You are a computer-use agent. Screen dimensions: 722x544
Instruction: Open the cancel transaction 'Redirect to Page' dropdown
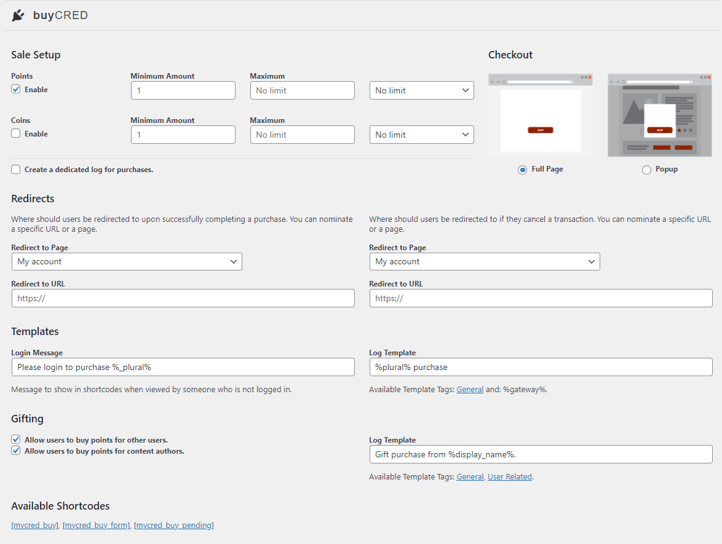point(484,261)
